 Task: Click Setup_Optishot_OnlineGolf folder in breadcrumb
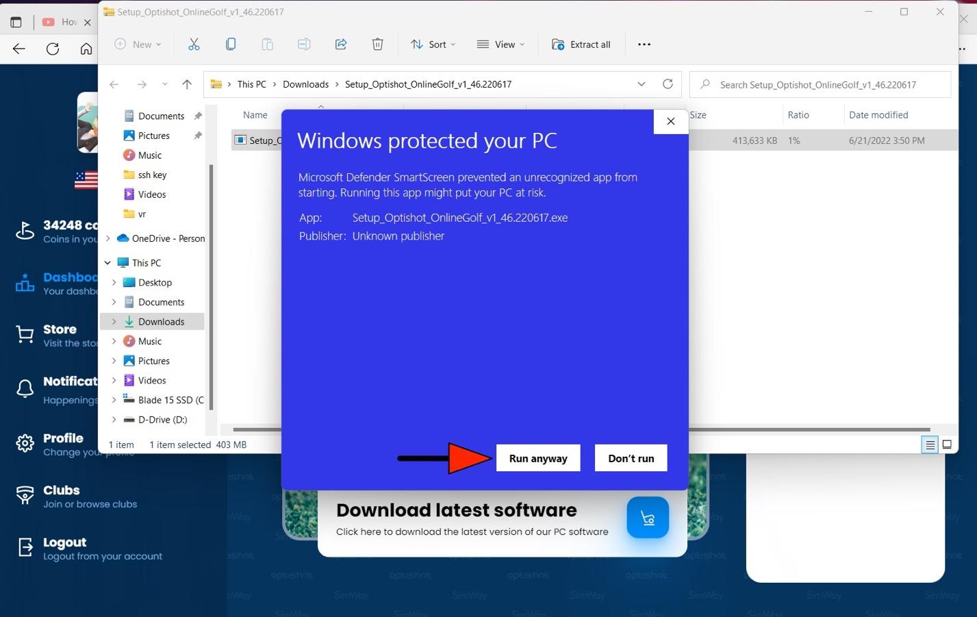428,84
